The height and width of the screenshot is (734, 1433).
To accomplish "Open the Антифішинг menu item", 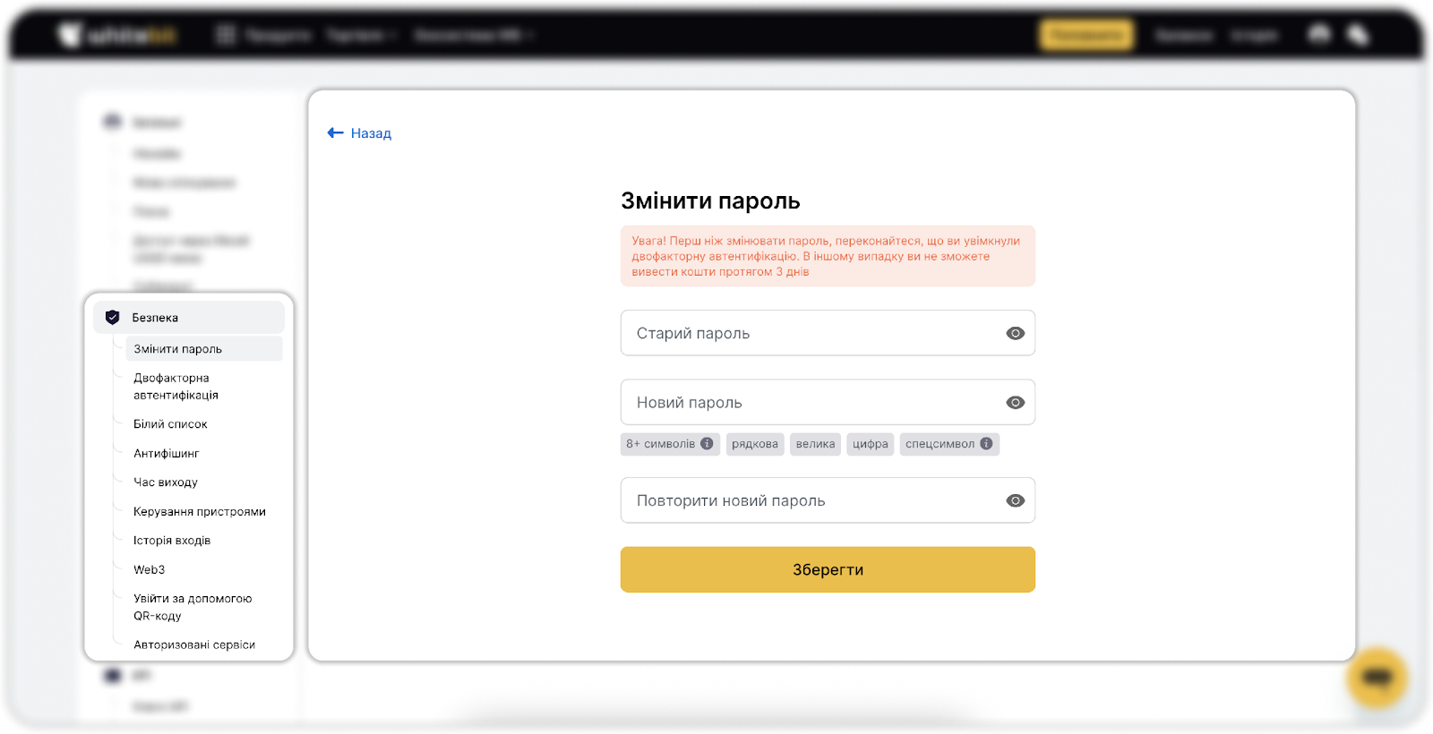I will click(x=167, y=454).
